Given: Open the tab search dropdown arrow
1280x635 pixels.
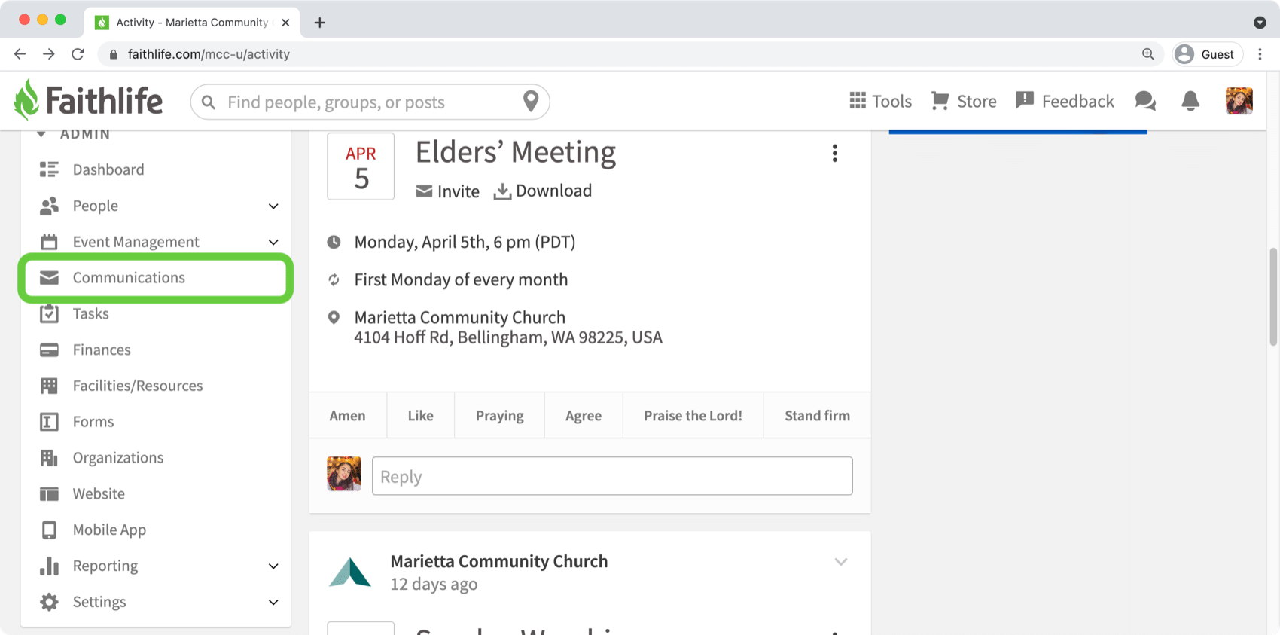Looking at the screenshot, I should pos(1260,23).
